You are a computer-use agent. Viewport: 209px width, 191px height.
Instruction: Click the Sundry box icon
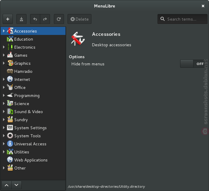(10, 119)
